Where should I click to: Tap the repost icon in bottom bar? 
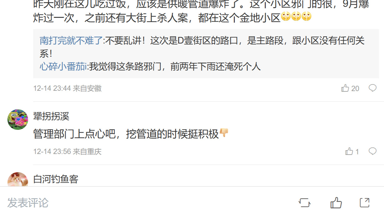point(305,202)
